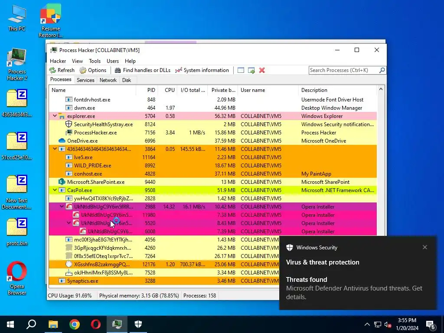This screenshot has height=333, width=444.
Task: Click the okJHhnIMrxF8j8SSMy8L download icon
Action: pyautogui.click(x=69, y=272)
